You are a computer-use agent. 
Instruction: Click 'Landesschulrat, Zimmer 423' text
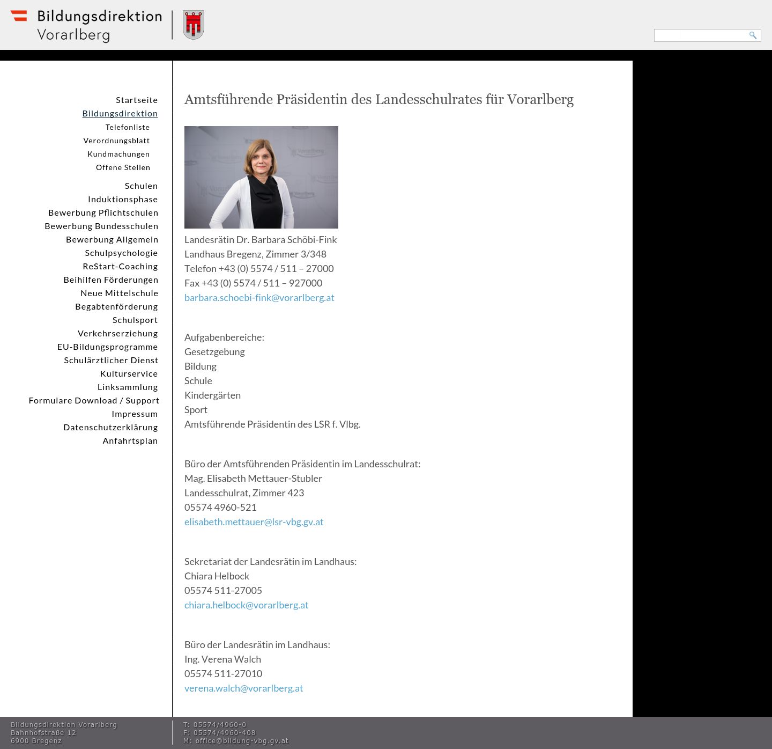pos(244,493)
